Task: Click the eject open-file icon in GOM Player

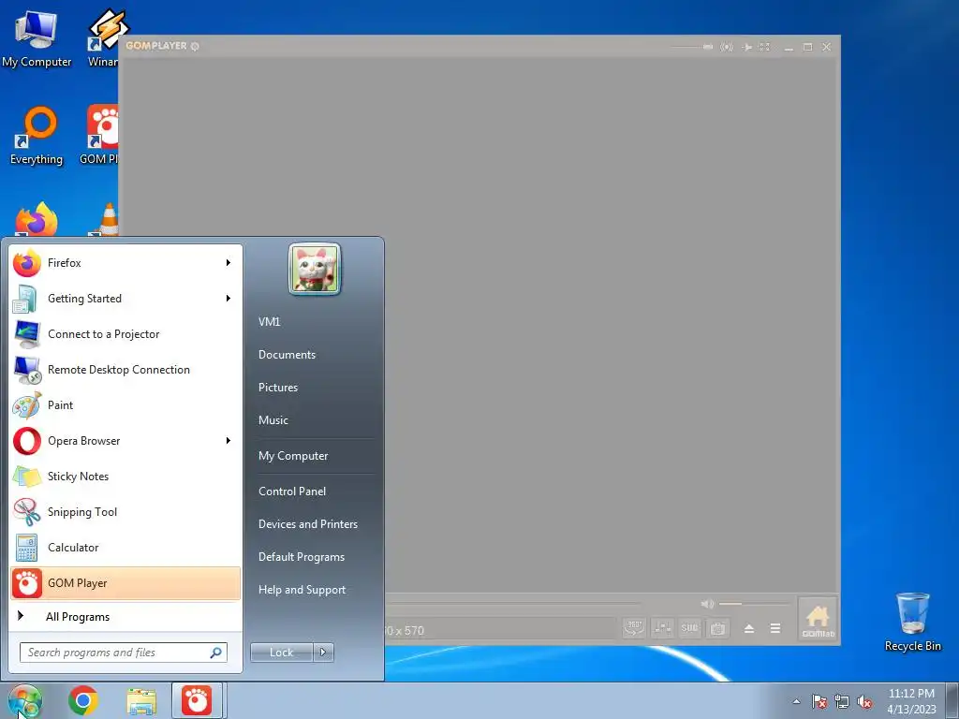Action: pyautogui.click(x=748, y=628)
